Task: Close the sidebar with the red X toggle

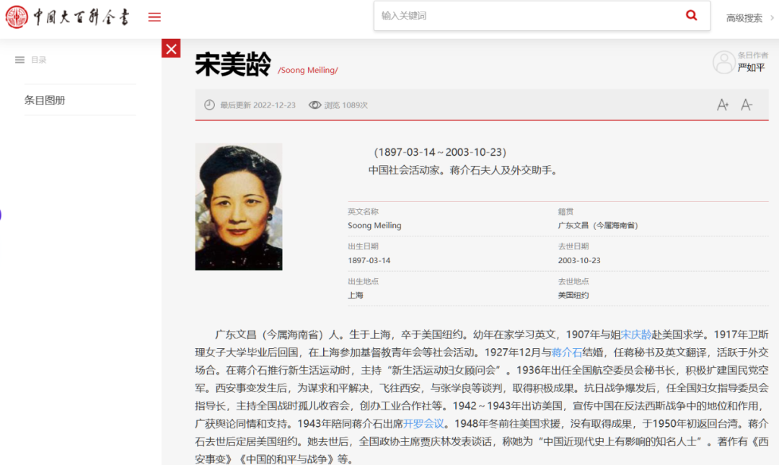Action: coord(171,48)
